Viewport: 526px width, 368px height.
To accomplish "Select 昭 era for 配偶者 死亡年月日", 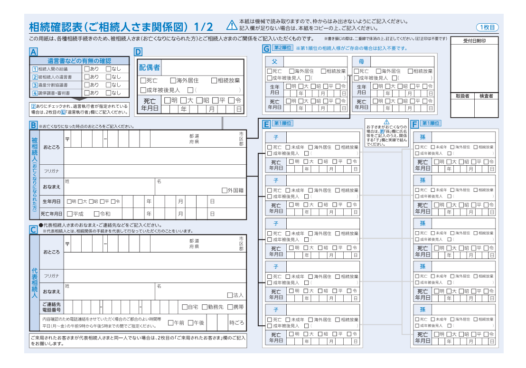I will (x=199, y=100).
